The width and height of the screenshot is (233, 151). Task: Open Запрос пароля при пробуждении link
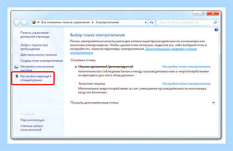34,47
